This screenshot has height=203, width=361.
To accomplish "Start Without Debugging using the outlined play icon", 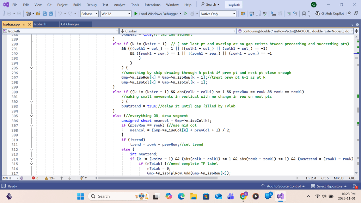I will click(185, 14).
